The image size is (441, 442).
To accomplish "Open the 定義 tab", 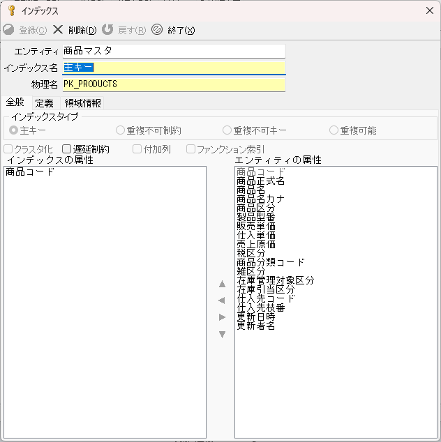I will tap(44, 103).
